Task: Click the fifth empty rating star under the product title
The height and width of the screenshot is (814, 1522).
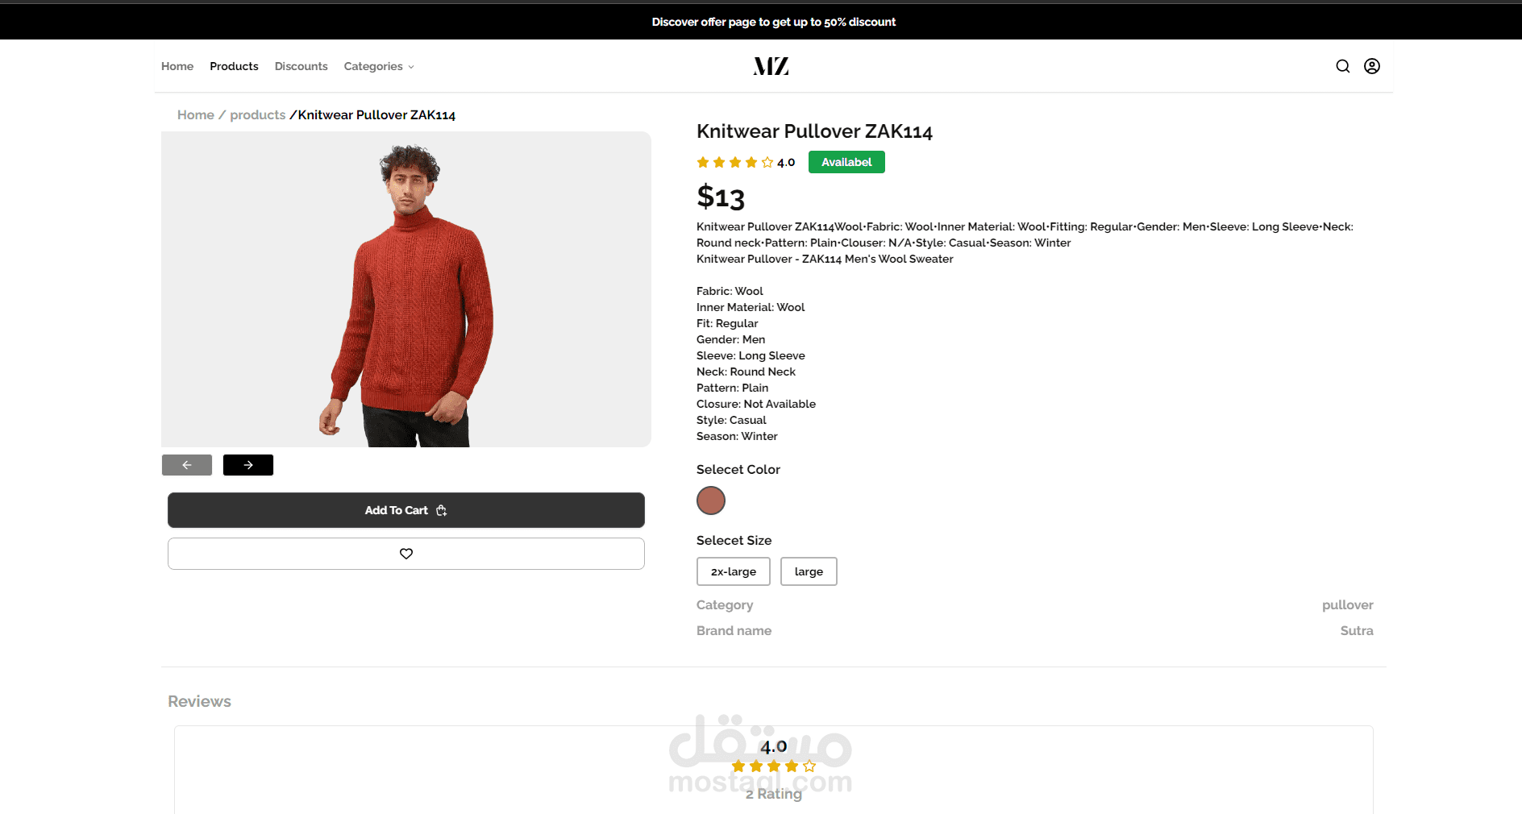Action: tap(767, 162)
